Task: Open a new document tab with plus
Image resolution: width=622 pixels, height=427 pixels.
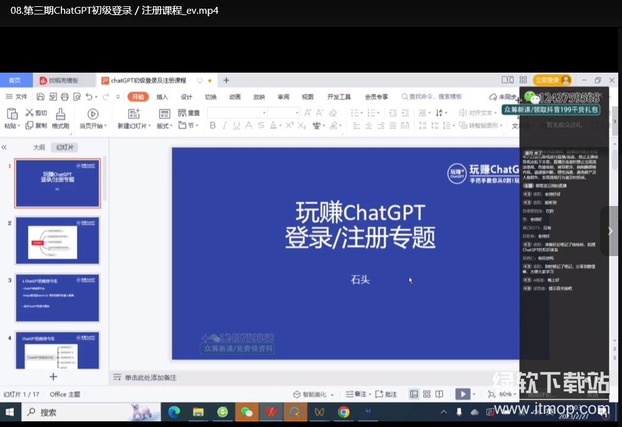Action: 226,80
